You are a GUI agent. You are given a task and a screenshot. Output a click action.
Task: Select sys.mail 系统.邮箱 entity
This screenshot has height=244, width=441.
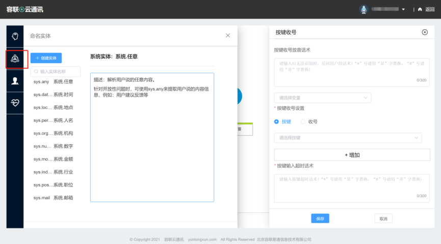click(53, 198)
